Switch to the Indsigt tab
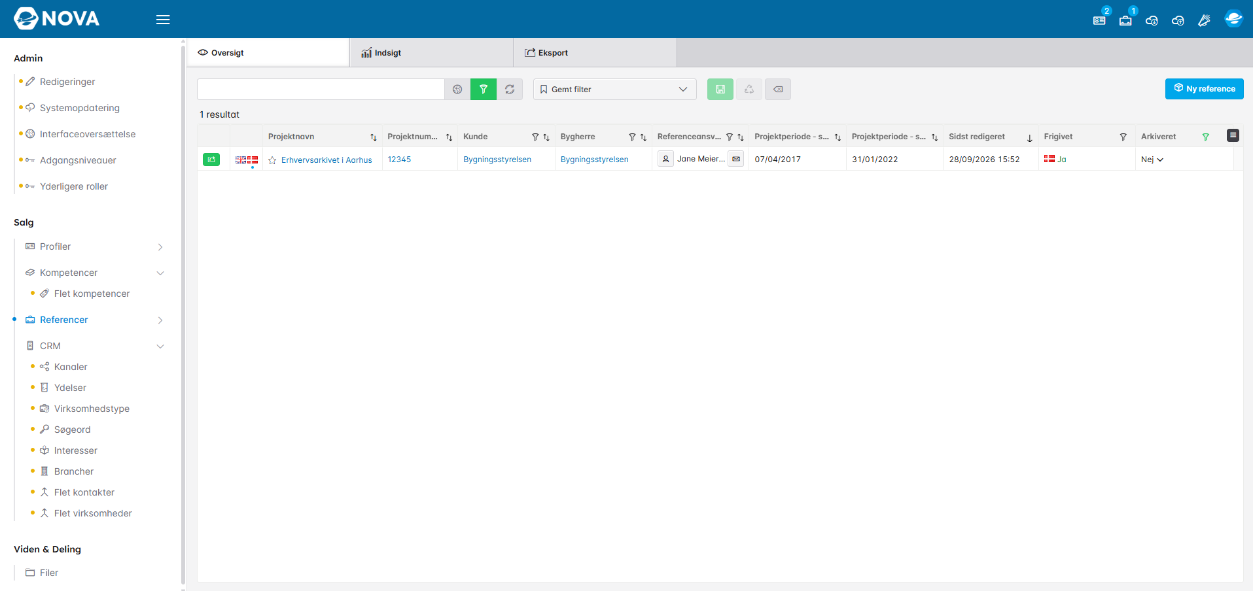This screenshot has width=1253, height=591. 432,52
